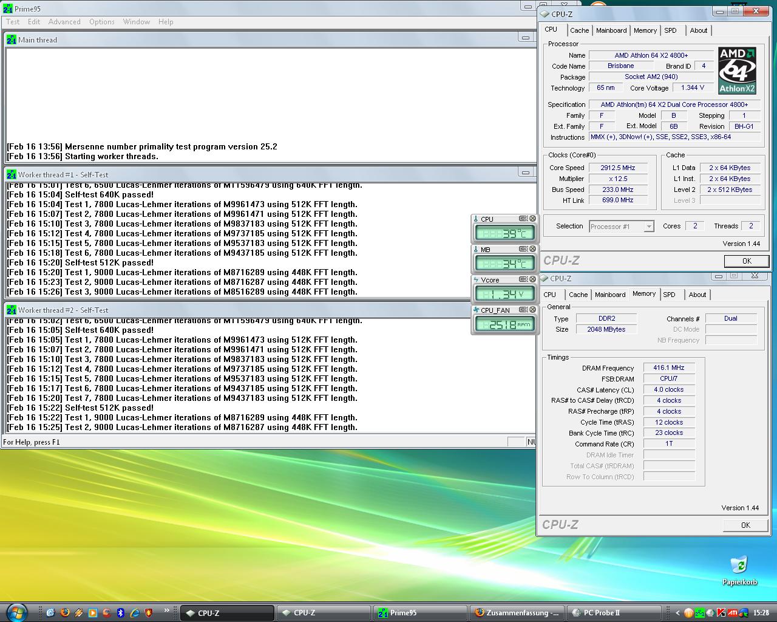Show hidden system tray icons

[x=677, y=612]
